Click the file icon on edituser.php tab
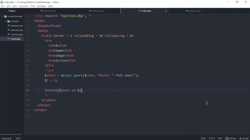Image resolution: width=250 pixels, height=140 pixels. [187, 11]
